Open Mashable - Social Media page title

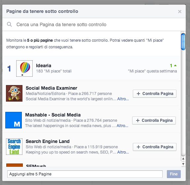[x=53, y=115]
